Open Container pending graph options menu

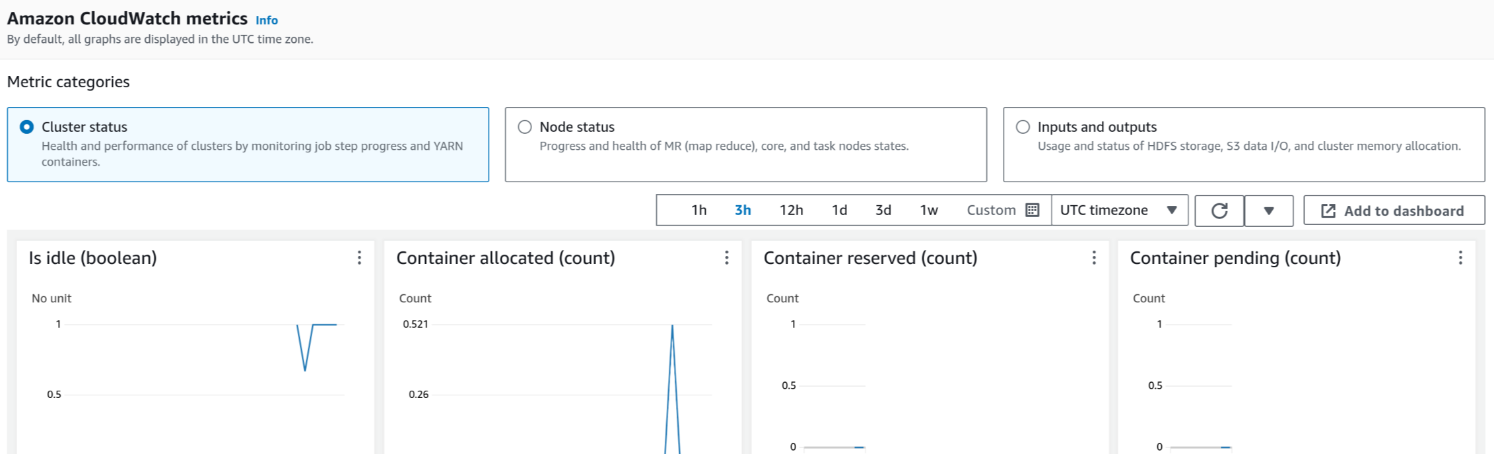[x=1460, y=257]
